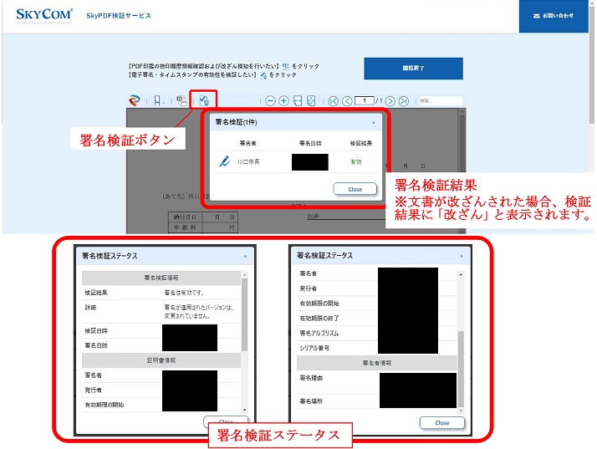
Task: Open the お問い合わせ contact button
Action: click(x=554, y=16)
